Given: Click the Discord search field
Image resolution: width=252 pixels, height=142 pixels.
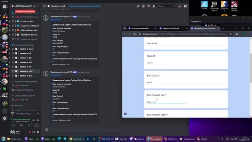Looking at the screenshot, I should pos(167,6).
